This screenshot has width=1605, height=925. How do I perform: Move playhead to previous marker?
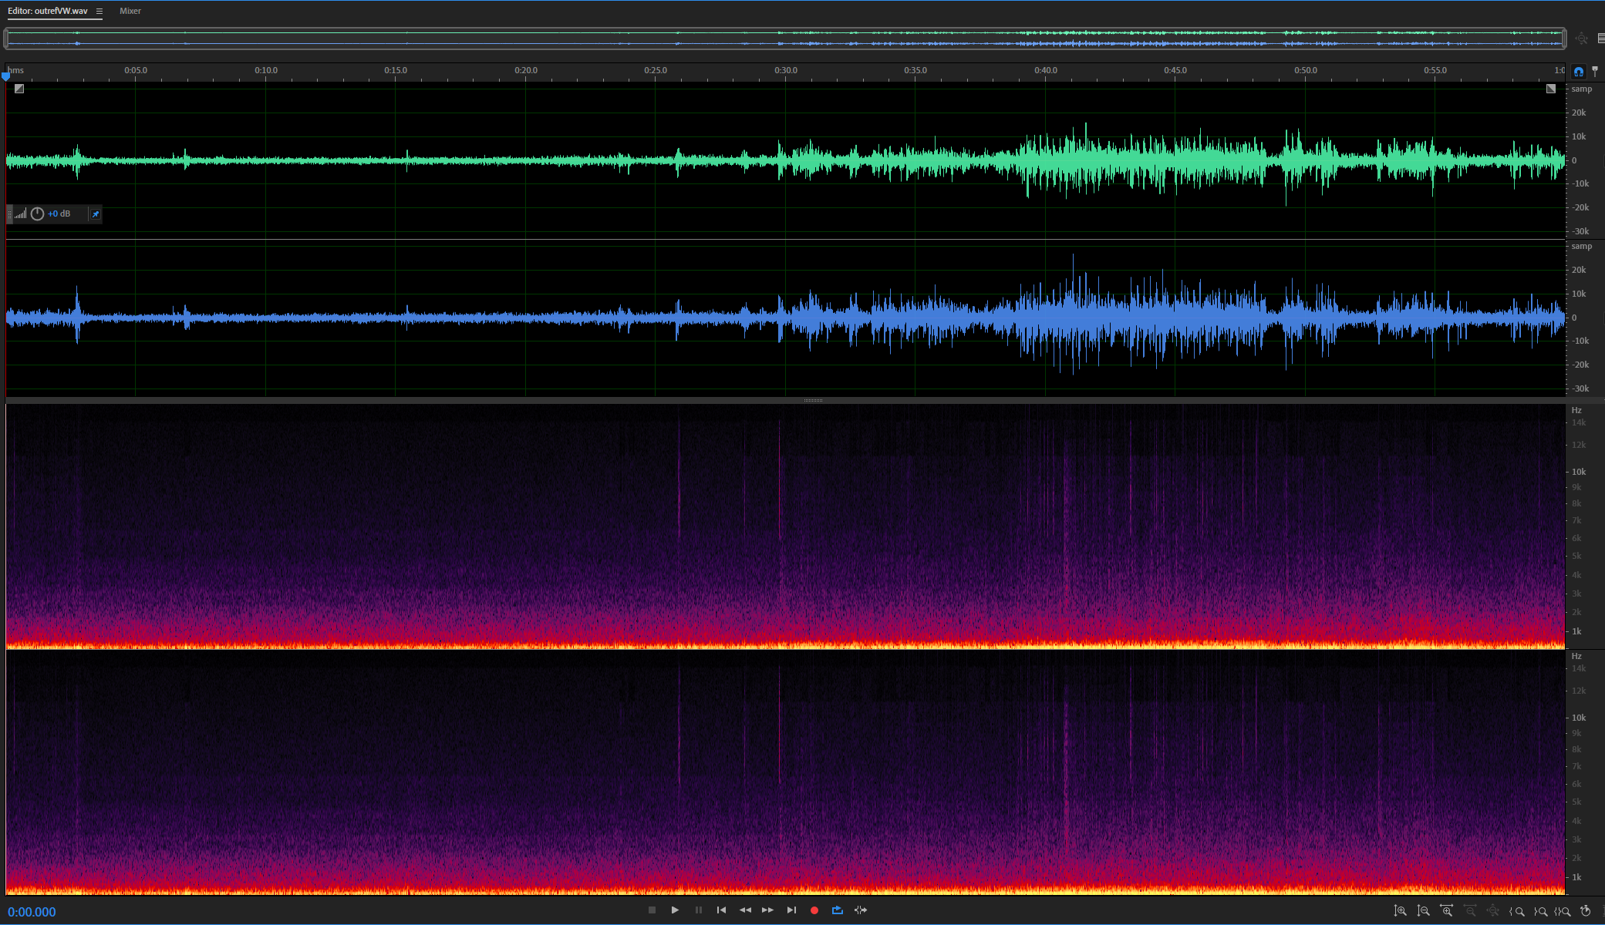721,910
